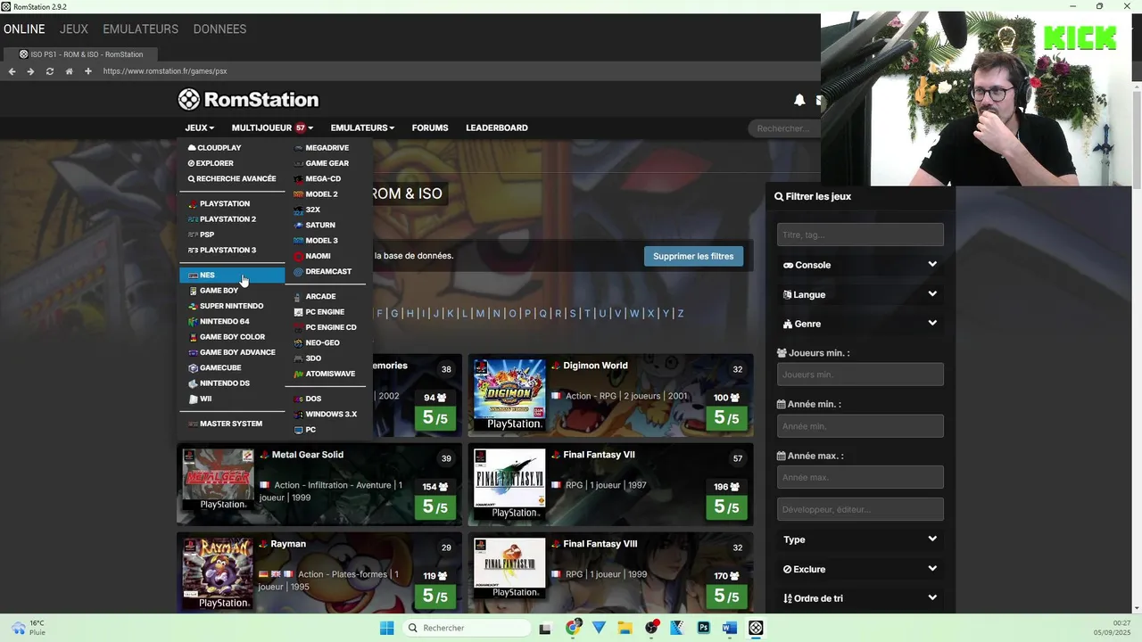Go forward with the browser forward arrow

pos(30,71)
